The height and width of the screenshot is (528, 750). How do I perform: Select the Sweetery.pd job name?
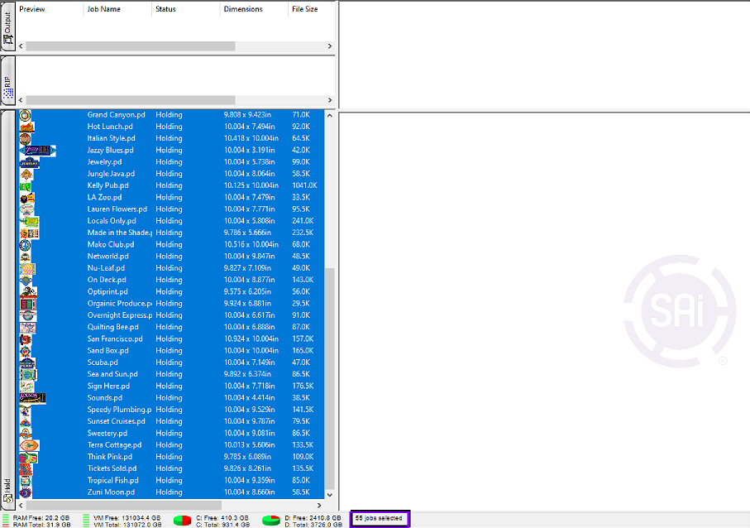tap(107, 433)
